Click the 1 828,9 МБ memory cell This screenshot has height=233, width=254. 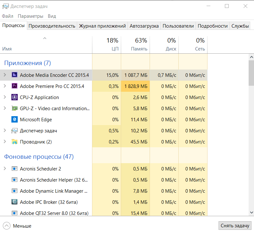pos(135,86)
